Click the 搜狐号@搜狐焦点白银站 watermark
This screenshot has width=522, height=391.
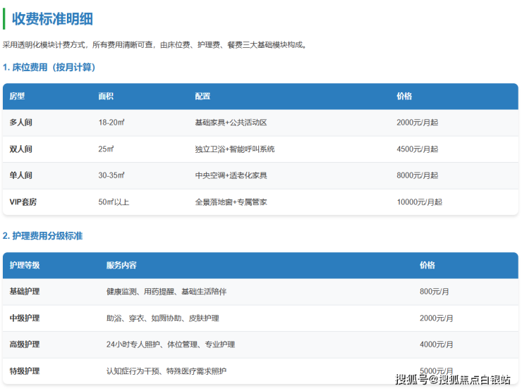click(453, 380)
